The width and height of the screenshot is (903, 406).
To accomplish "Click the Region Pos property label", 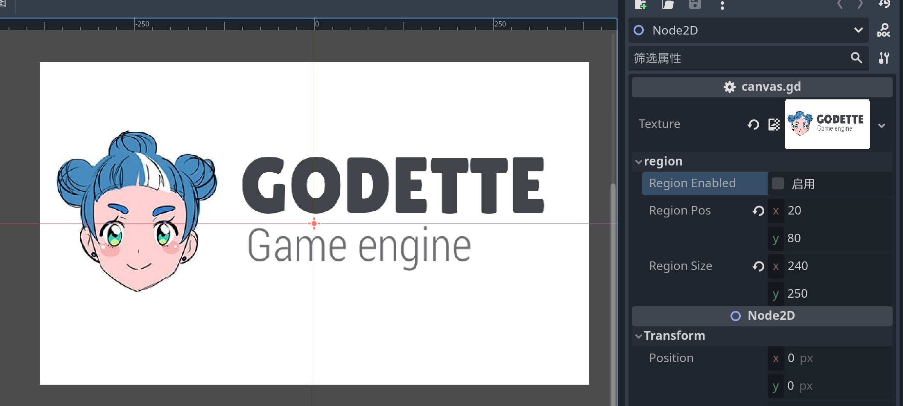I will [680, 211].
